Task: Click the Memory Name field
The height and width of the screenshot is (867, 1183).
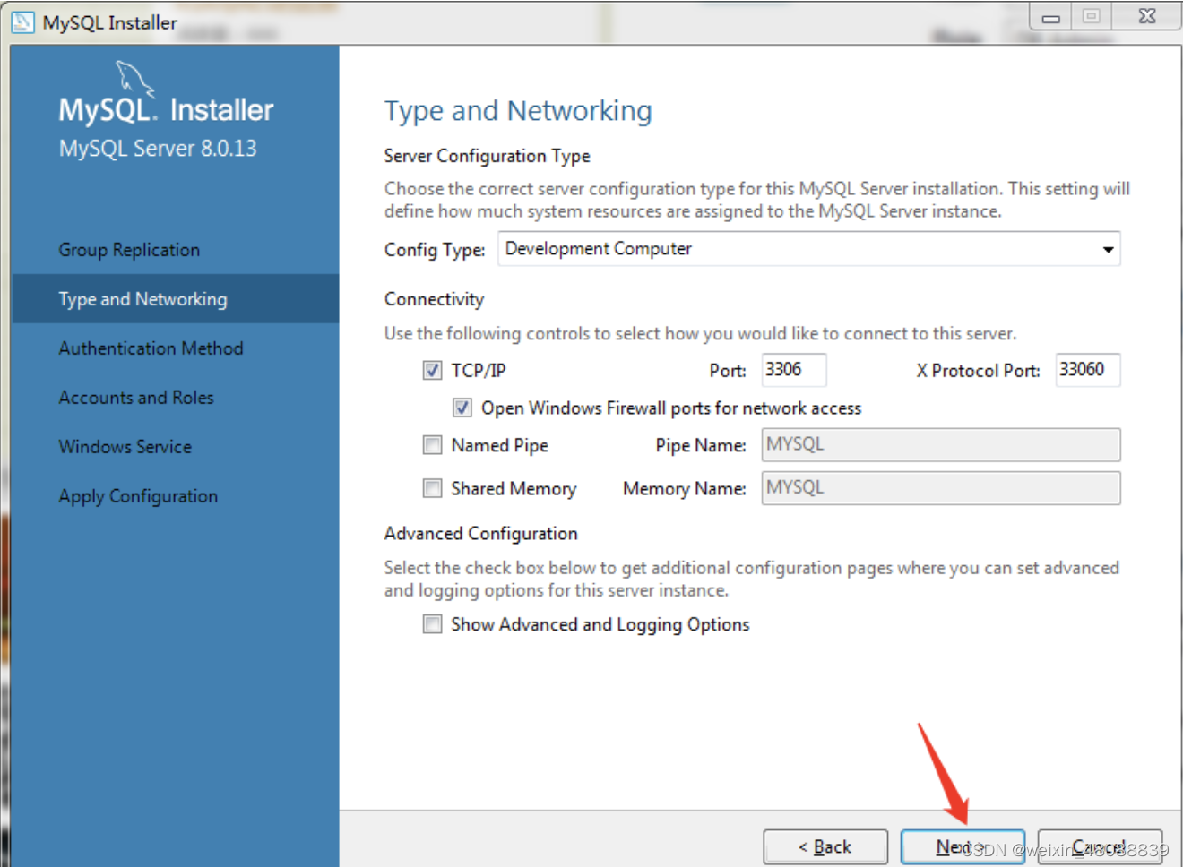Action: tap(941, 488)
